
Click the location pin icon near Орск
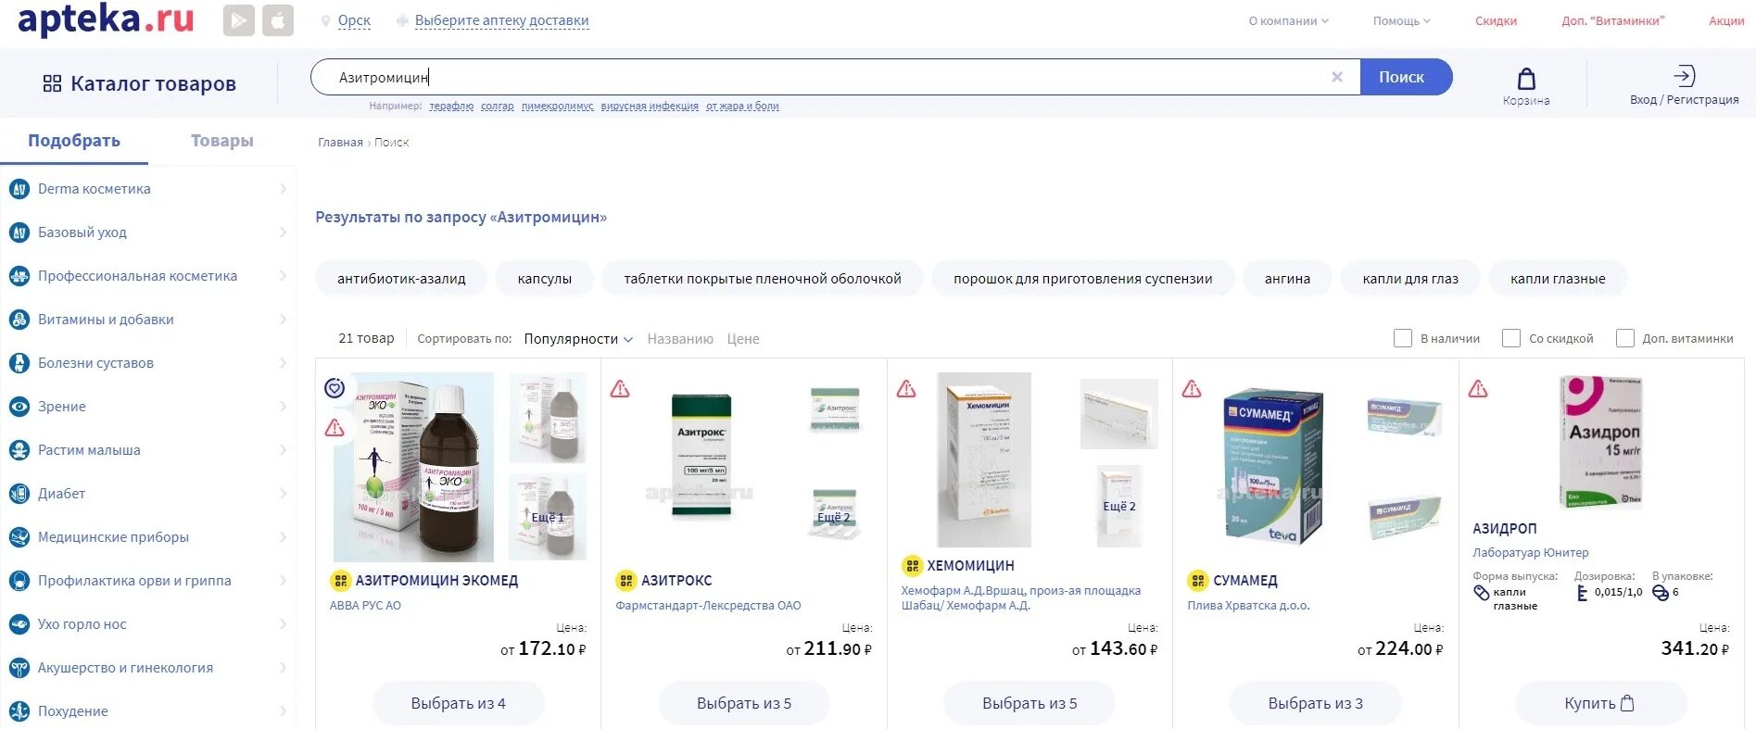325,20
